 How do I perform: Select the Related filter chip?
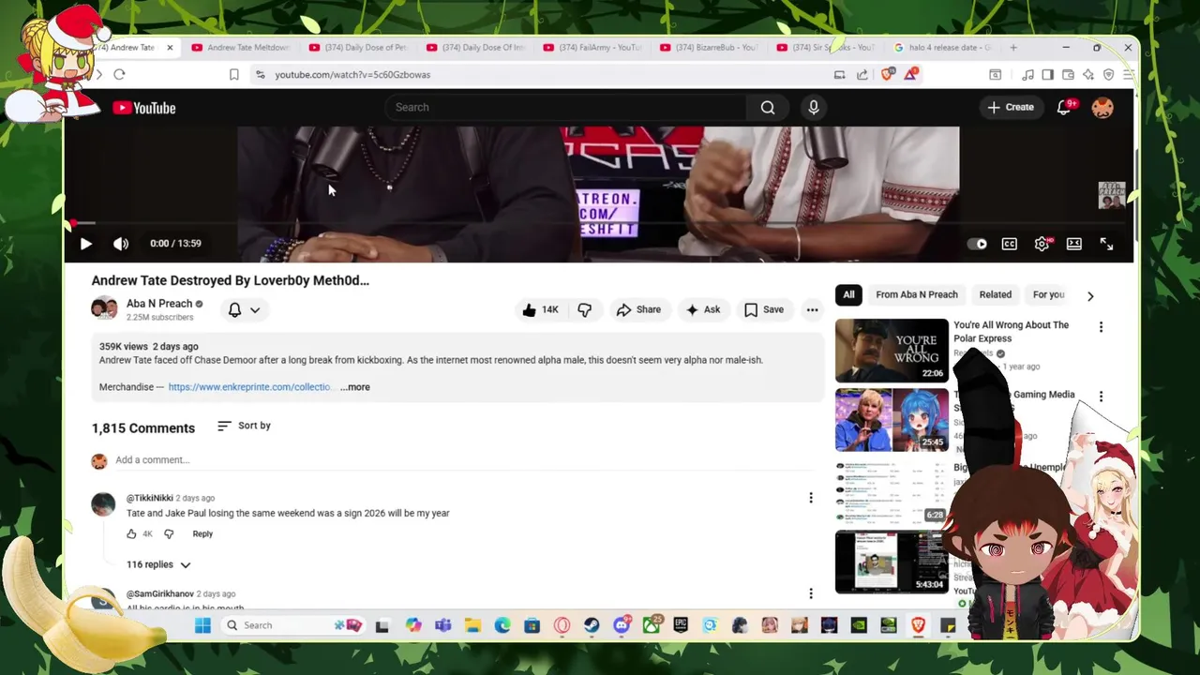[x=996, y=294]
